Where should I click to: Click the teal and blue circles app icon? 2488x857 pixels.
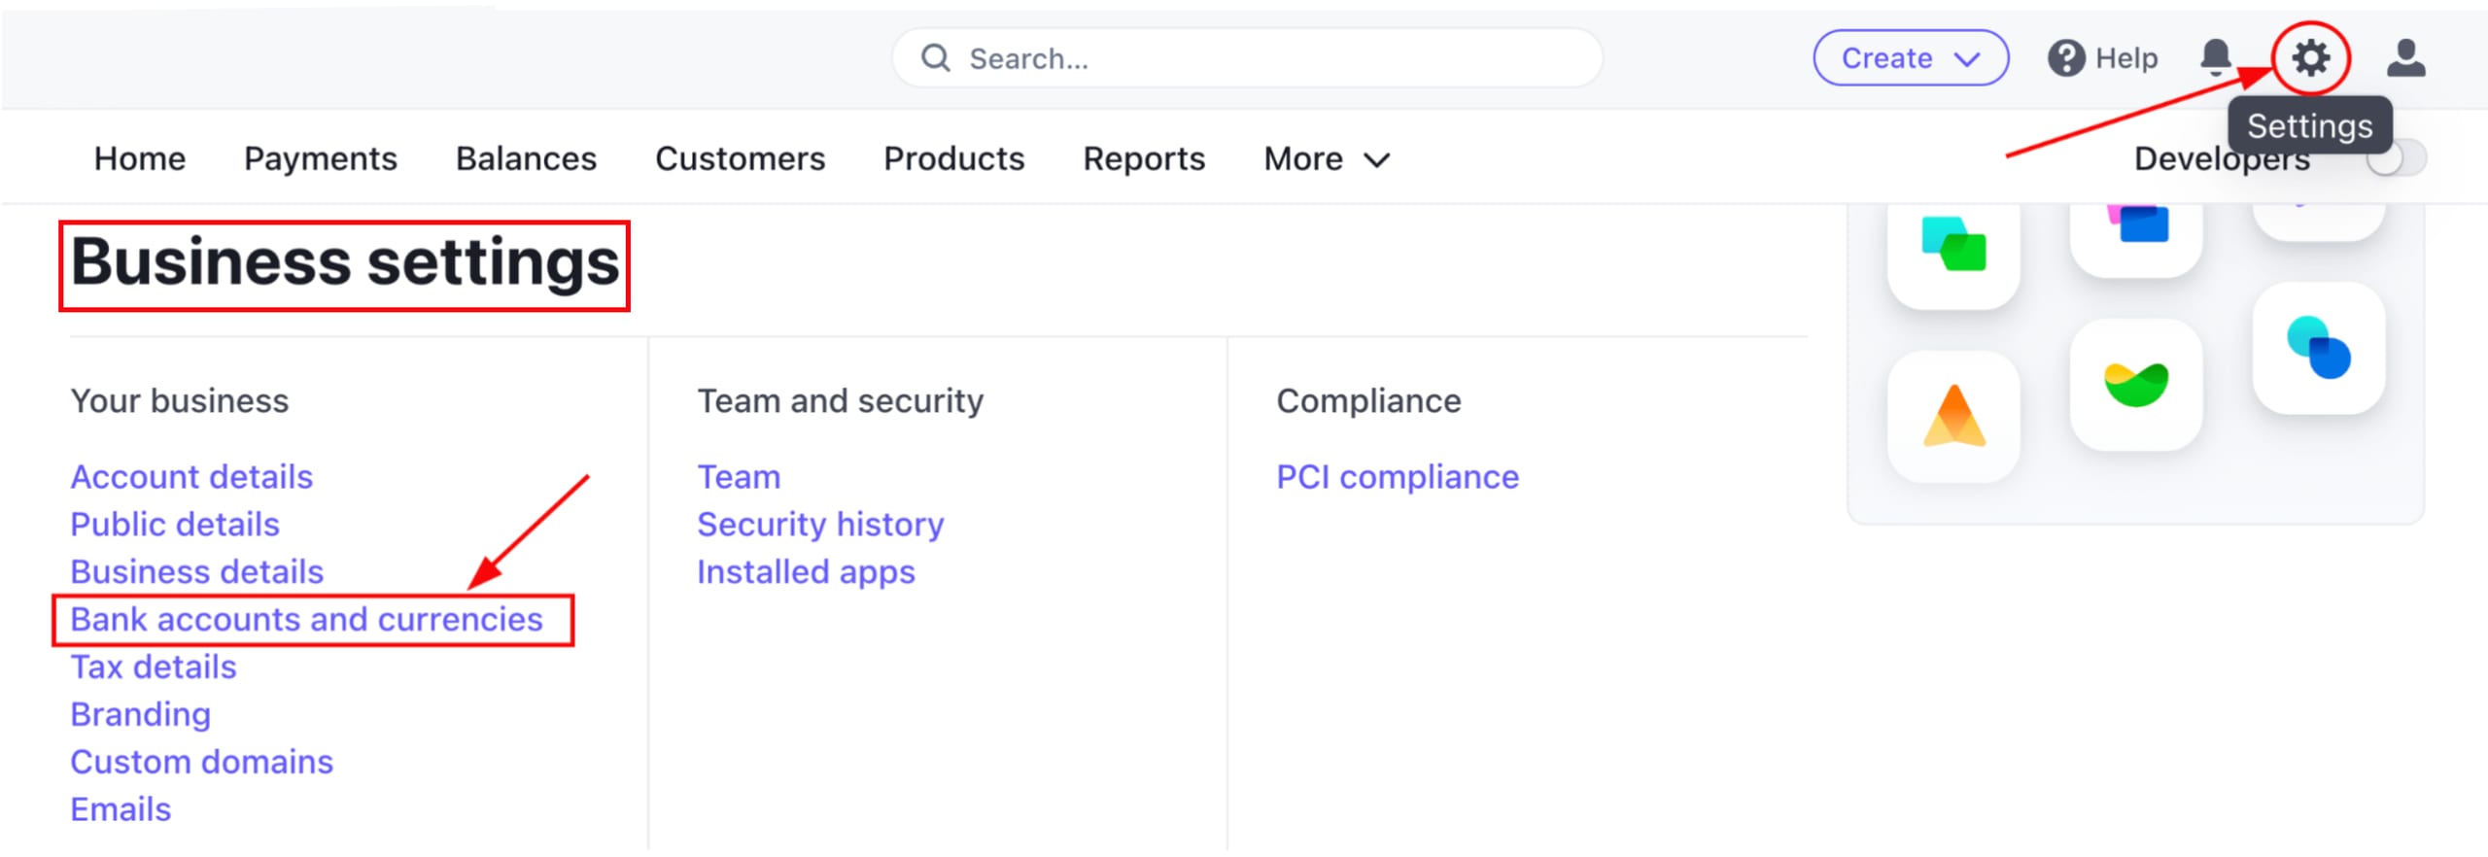click(x=2318, y=348)
